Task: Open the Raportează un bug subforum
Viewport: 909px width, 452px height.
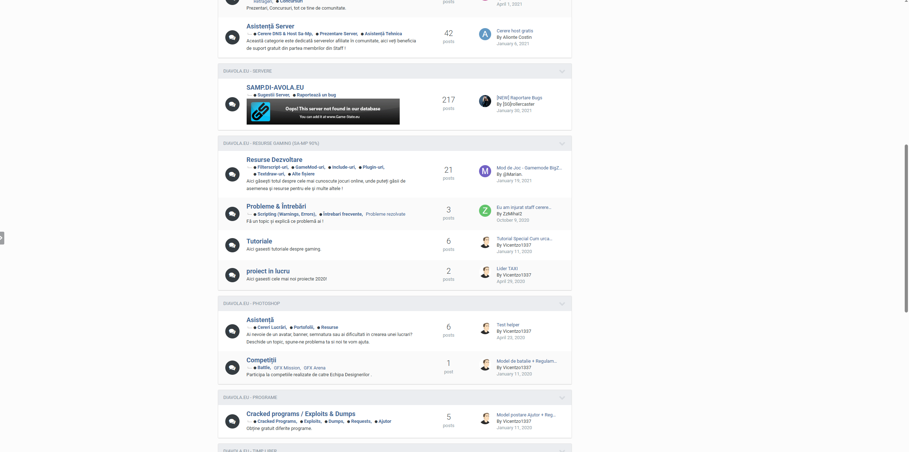Action: click(x=316, y=95)
